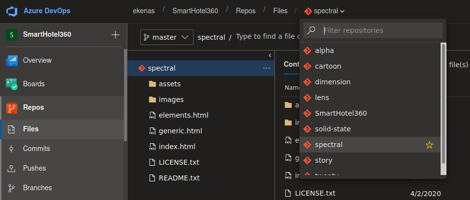This screenshot has width=470, height=200.
Task: Click the Boards icon in sidebar
Action: tap(12, 84)
